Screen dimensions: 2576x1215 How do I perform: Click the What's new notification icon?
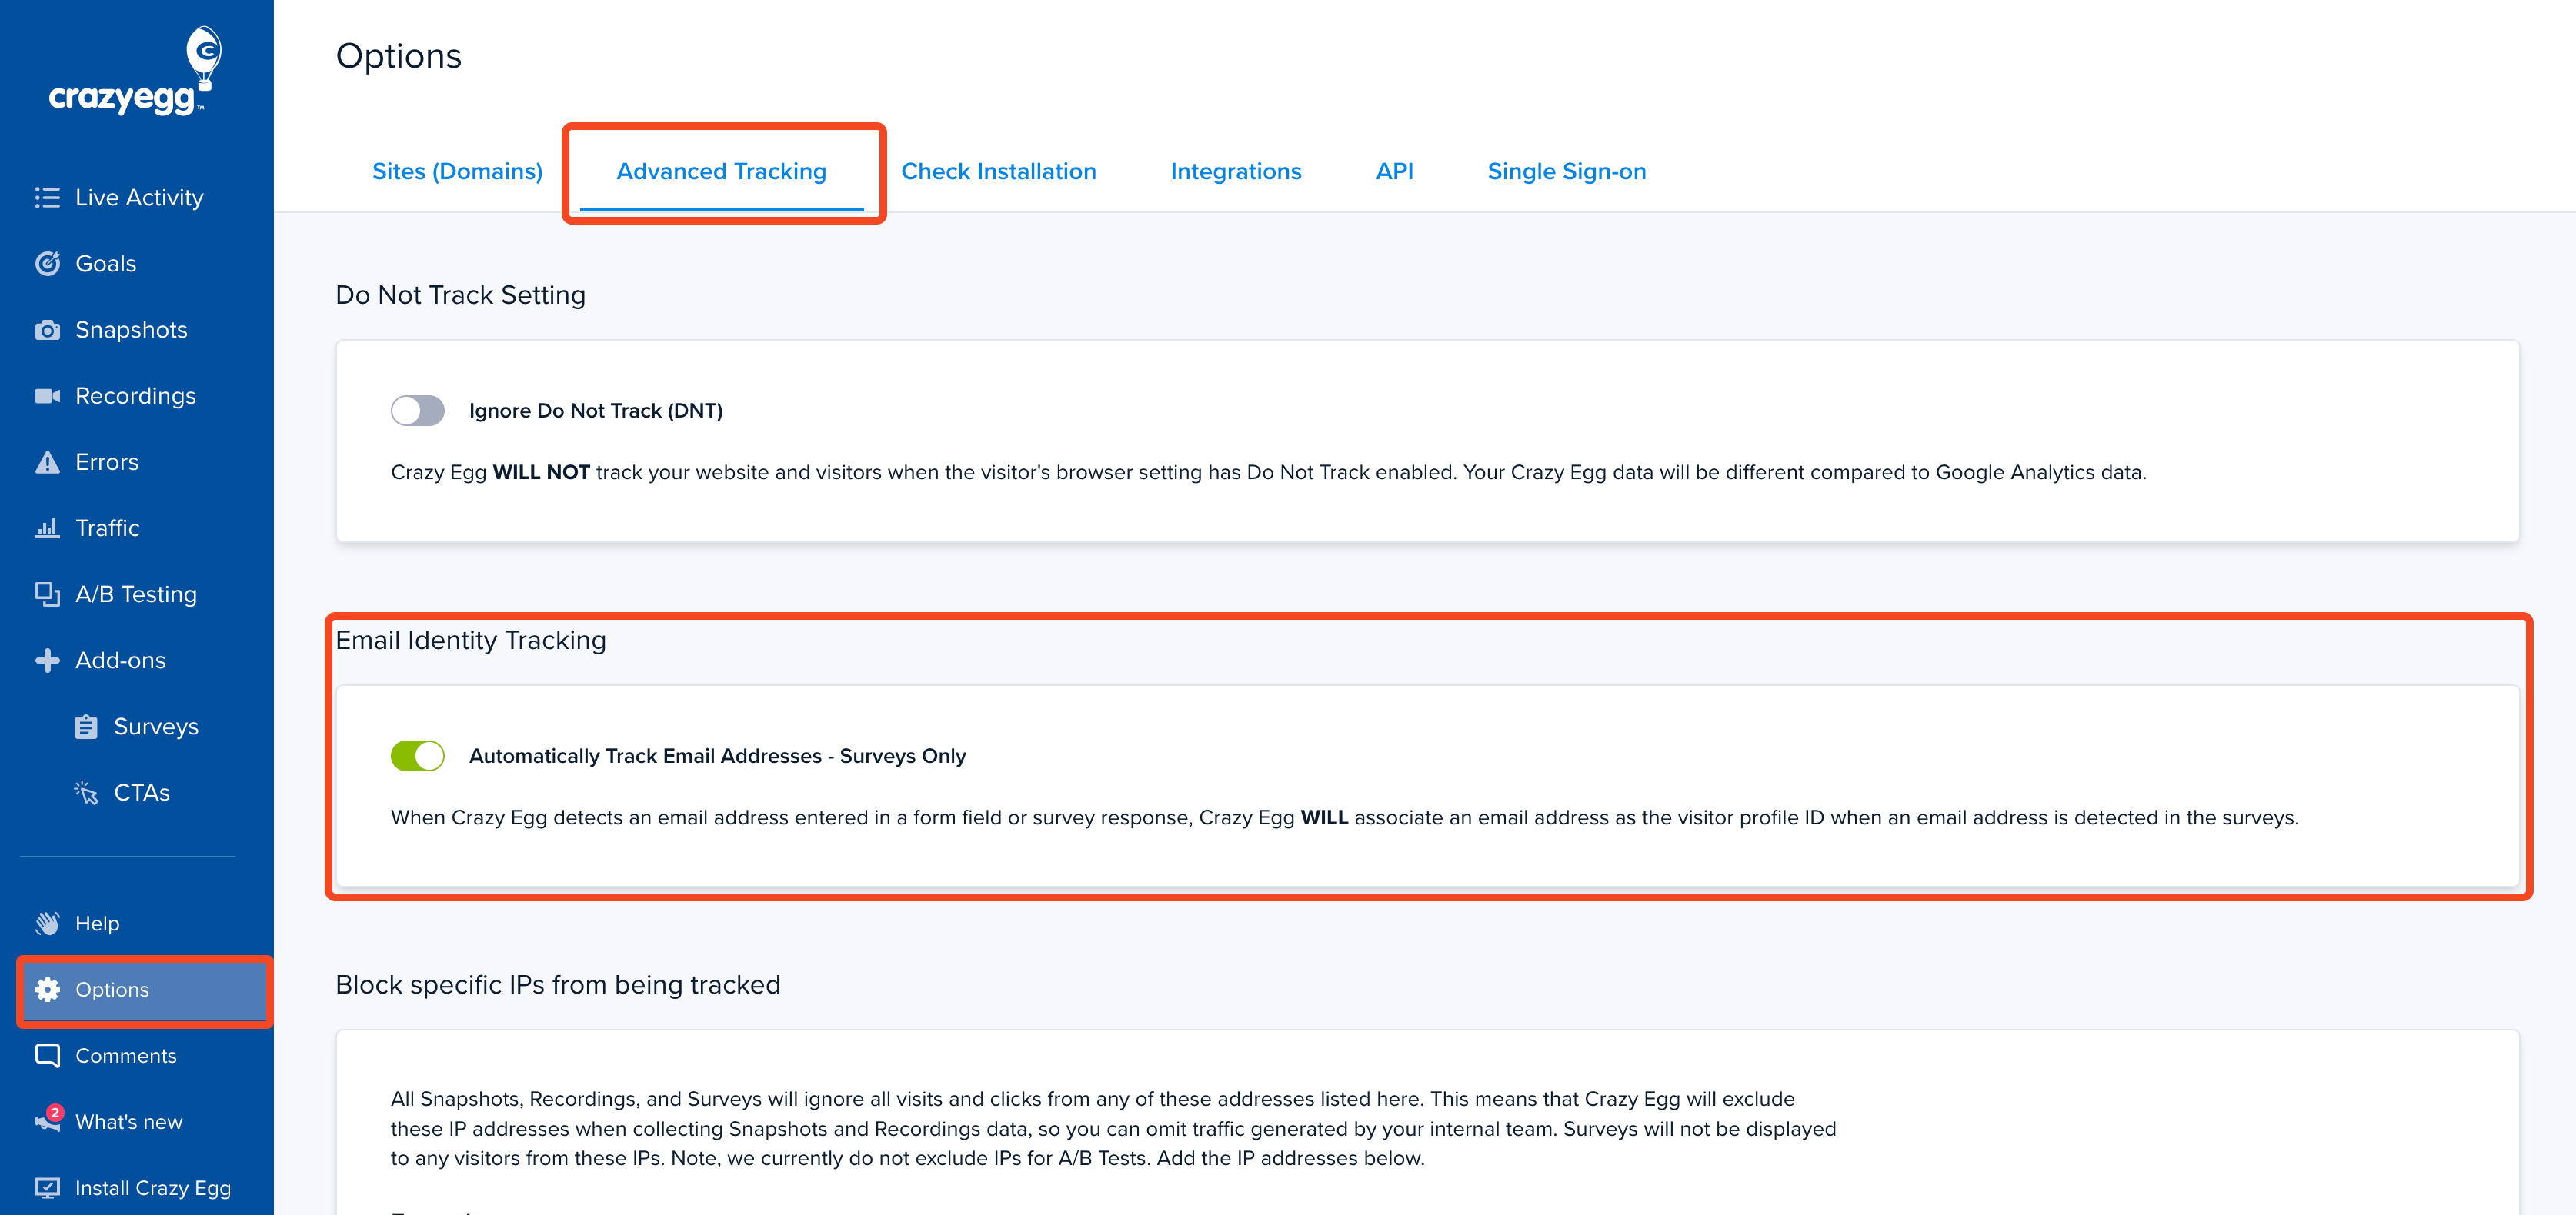[48, 1119]
